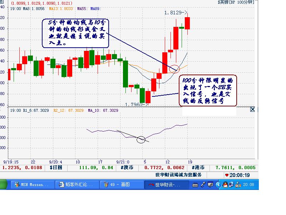
Task: Click the $英镑 100分钟 chart title
Action: pyautogui.click(x=236, y=2)
